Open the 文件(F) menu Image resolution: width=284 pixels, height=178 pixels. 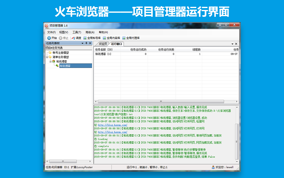click(x=51, y=32)
